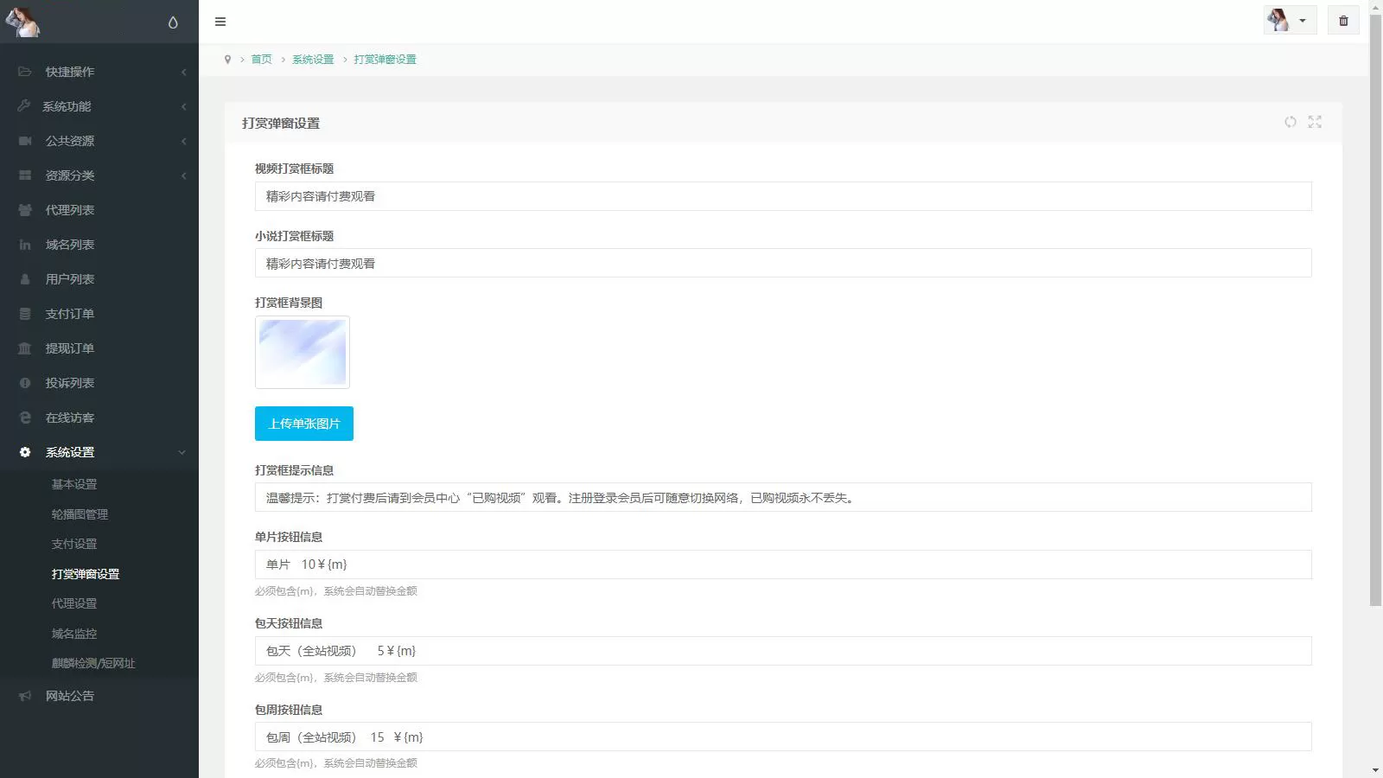1383x778 pixels.
Task: Click the fullscreen expand icon on the panel
Action: [1315, 122]
